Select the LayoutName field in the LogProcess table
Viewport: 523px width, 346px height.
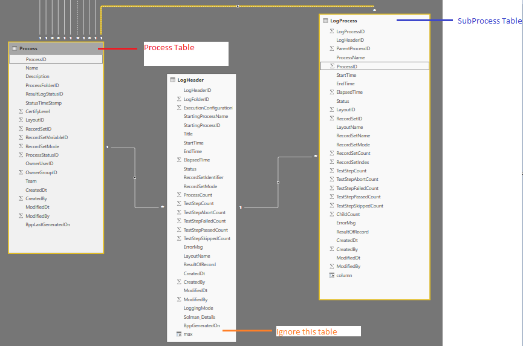click(x=349, y=127)
